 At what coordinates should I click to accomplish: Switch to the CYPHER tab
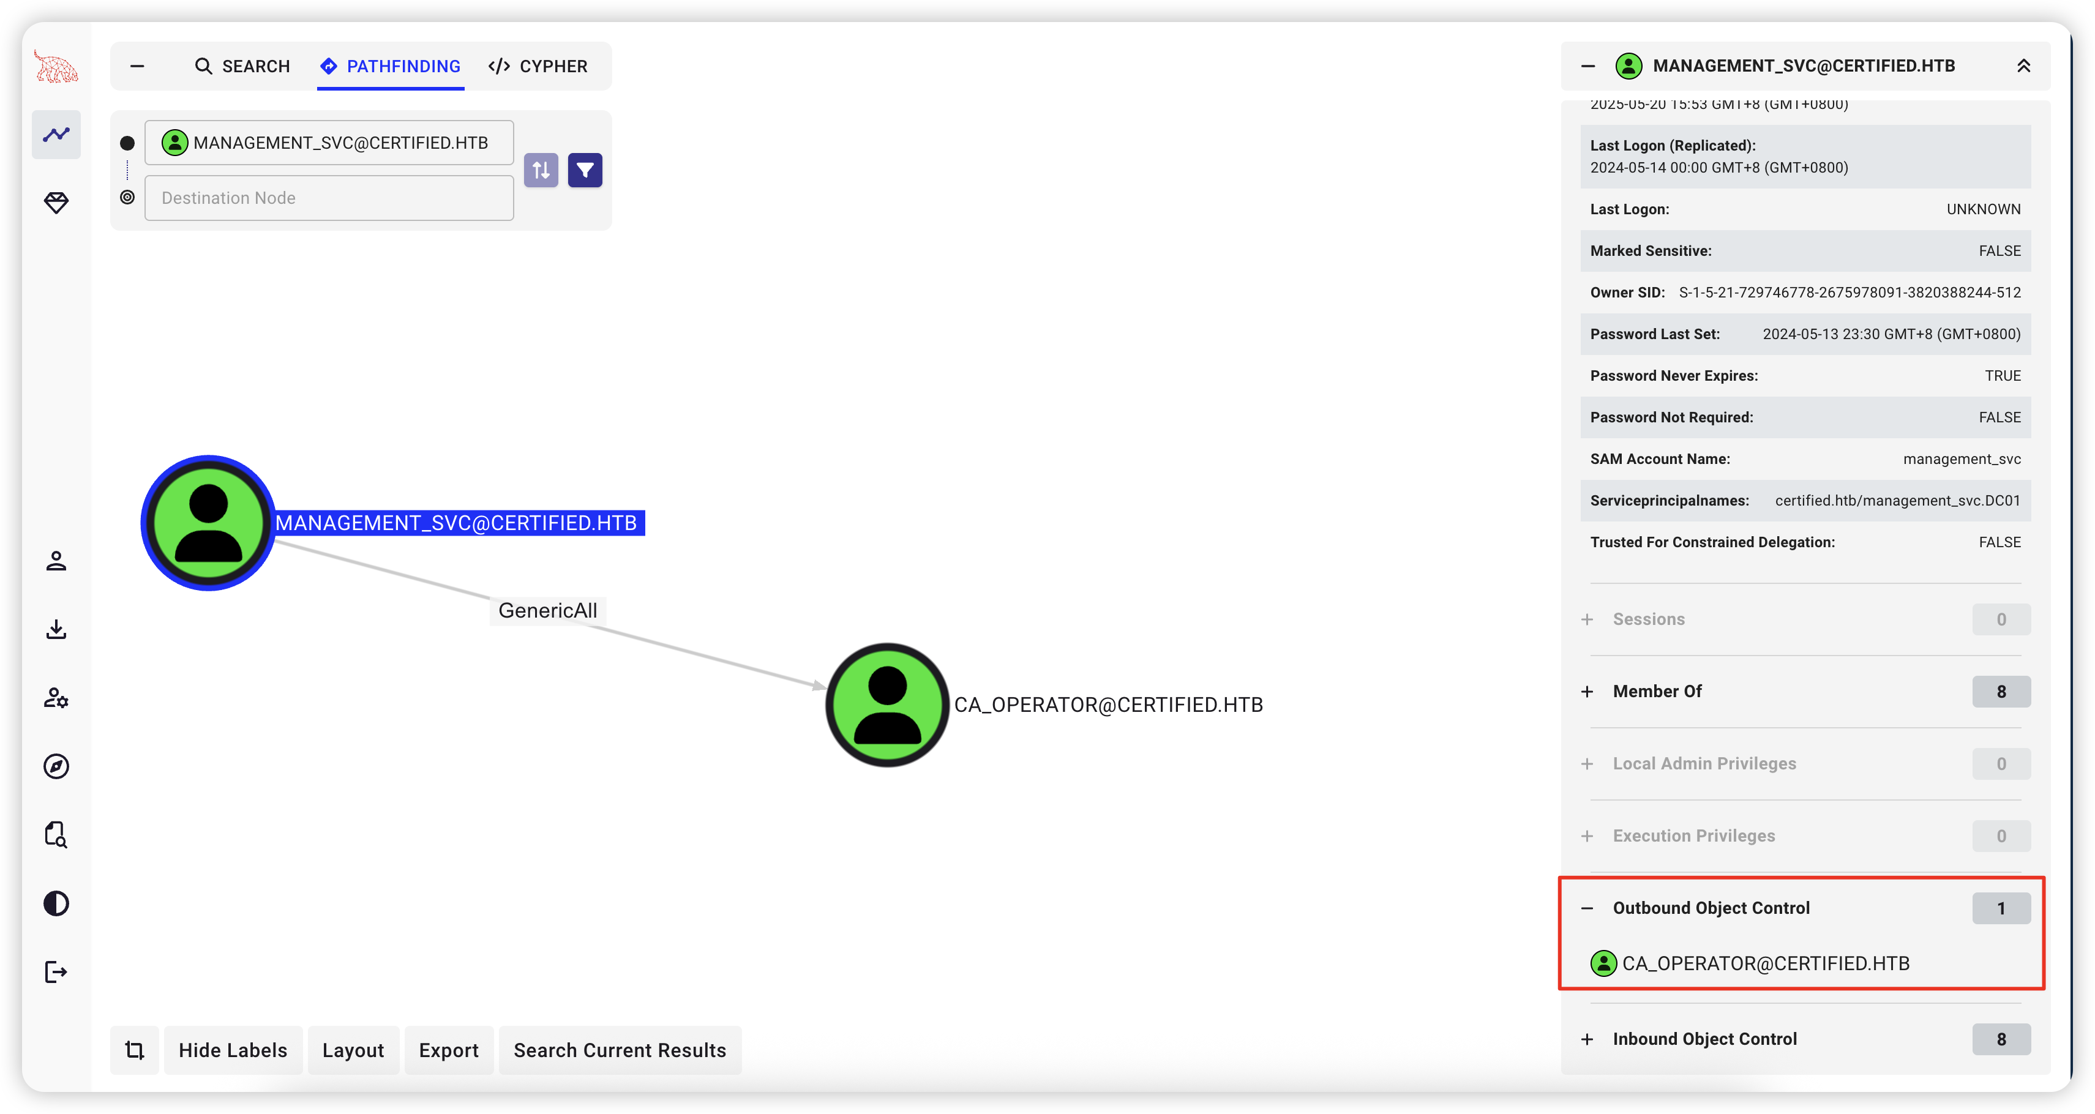pyautogui.click(x=538, y=66)
